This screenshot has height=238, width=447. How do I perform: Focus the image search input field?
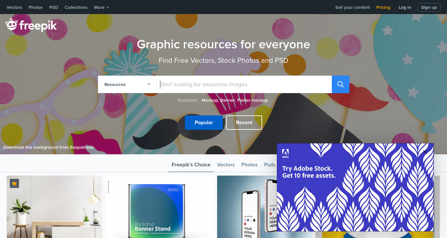coord(244,84)
